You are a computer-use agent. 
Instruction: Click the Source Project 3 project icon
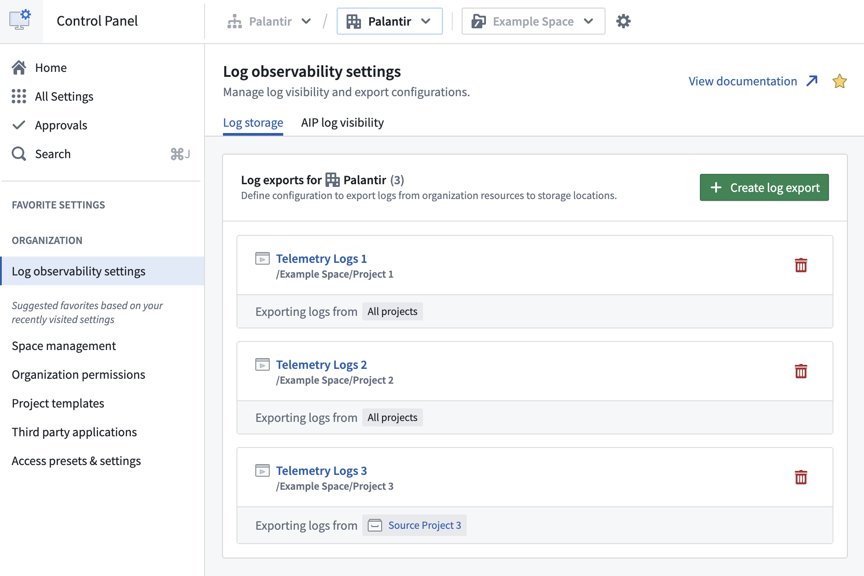pyautogui.click(x=374, y=525)
